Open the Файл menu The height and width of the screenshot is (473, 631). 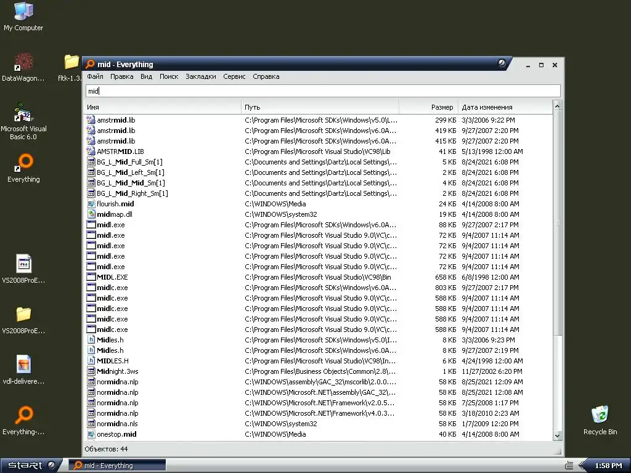(x=95, y=76)
